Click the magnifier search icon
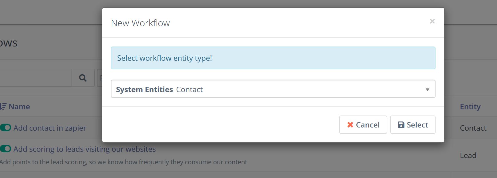Image resolution: width=497 pixels, height=178 pixels. coord(83,78)
